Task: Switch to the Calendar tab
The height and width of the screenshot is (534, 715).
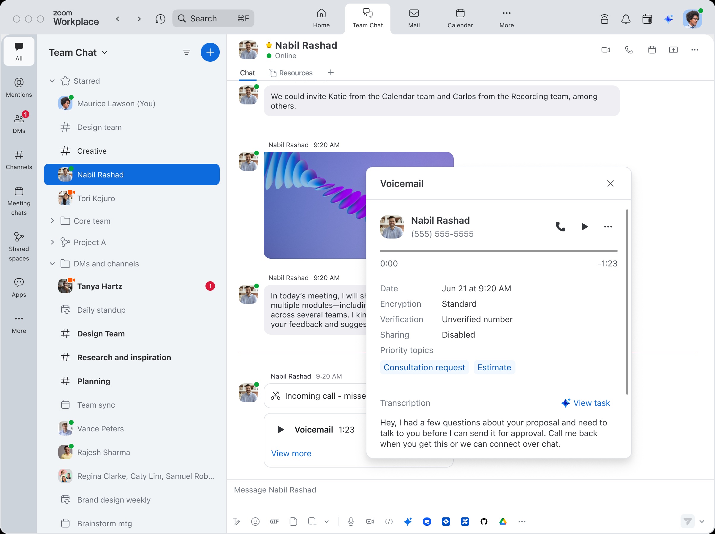Action: [x=460, y=19]
